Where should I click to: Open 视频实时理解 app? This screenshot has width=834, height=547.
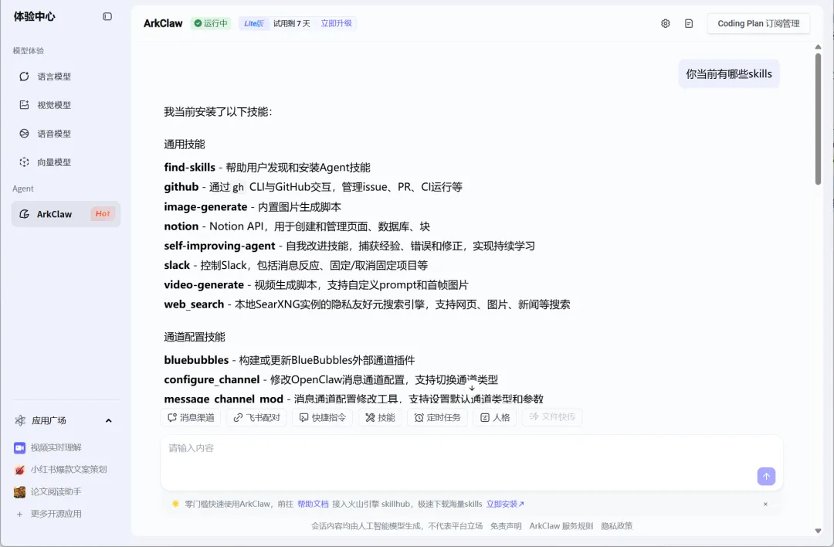click(x=56, y=447)
